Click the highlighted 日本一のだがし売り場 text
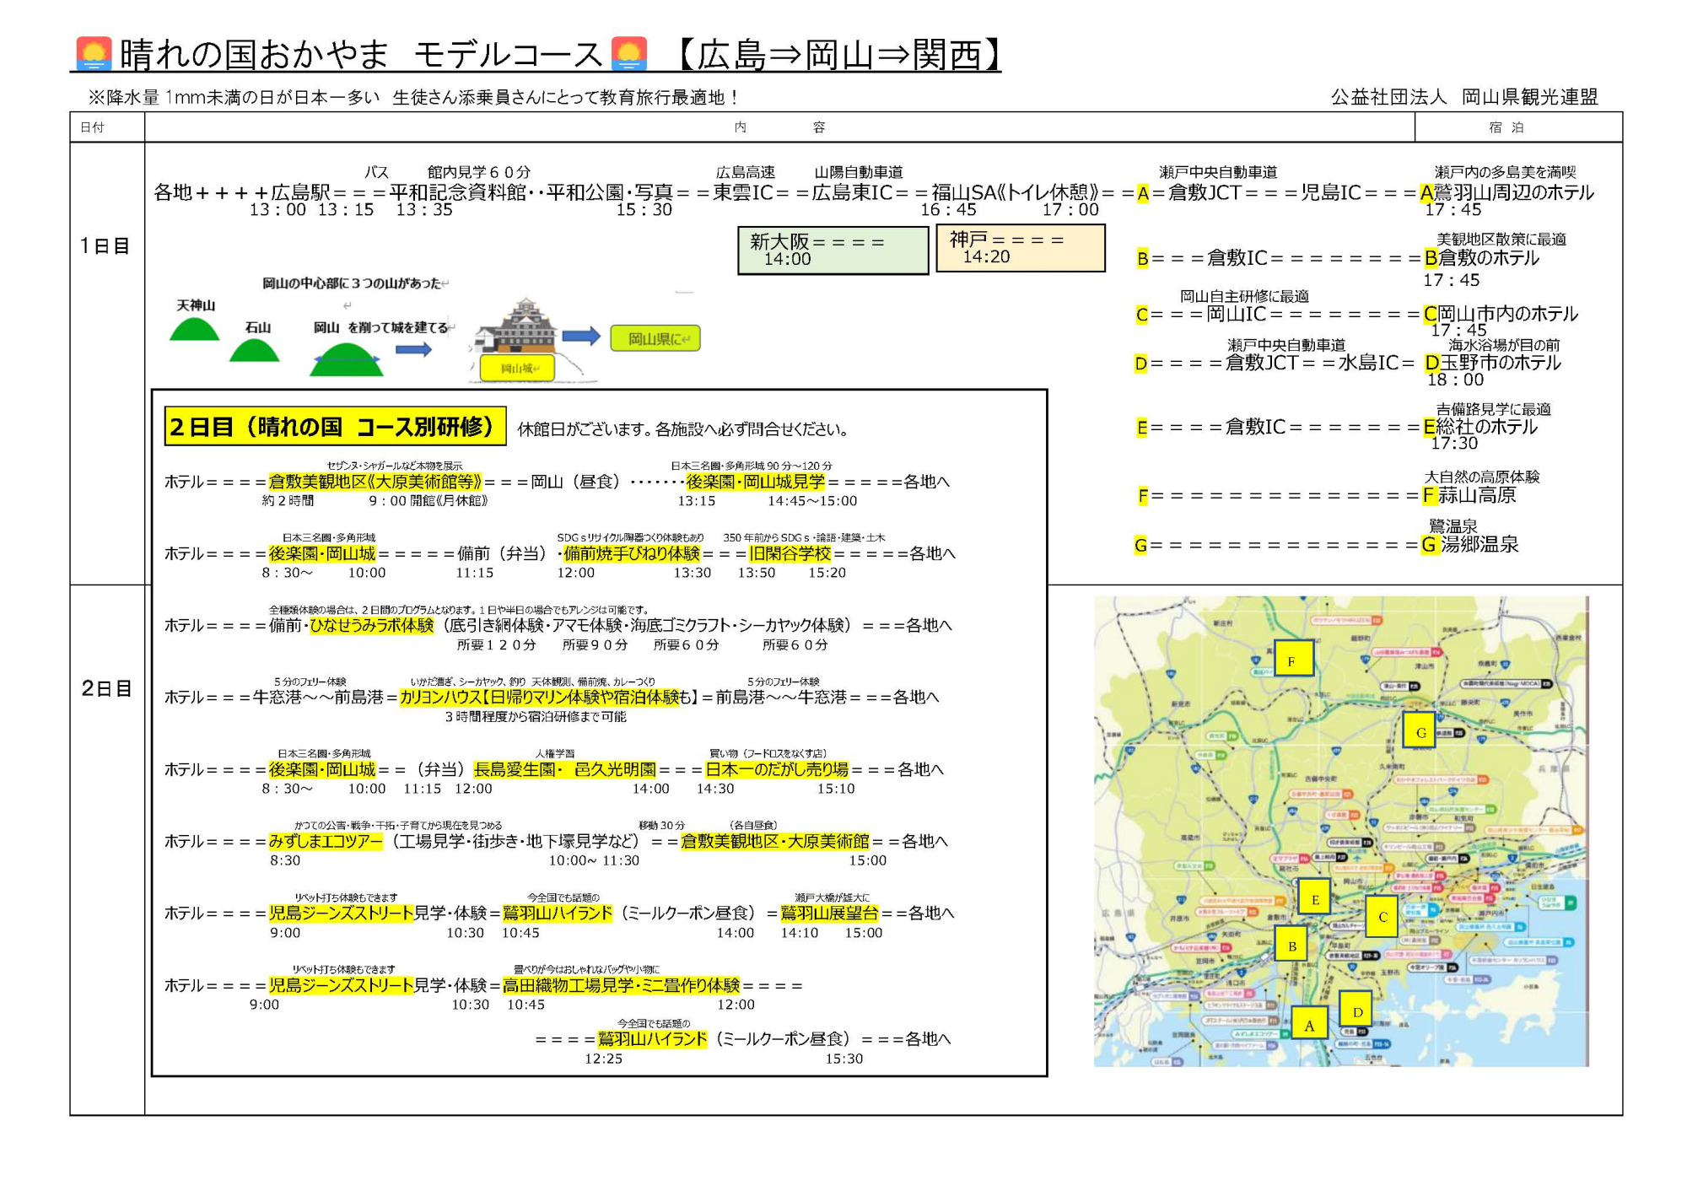This screenshot has width=1687, height=1191. [x=776, y=769]
